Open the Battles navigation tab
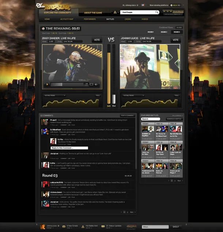The image size is (223, 232). point(110,19)
